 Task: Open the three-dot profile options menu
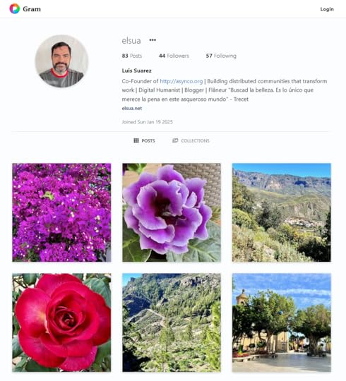coord(153,40)
